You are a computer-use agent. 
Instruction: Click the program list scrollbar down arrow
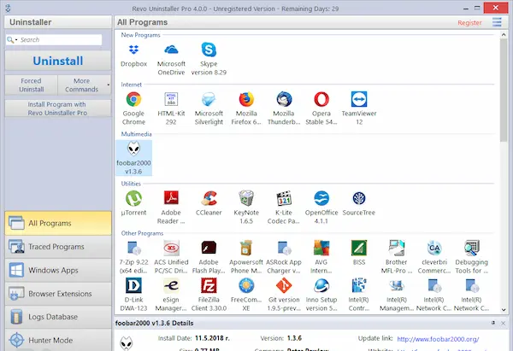click(504, 310)
